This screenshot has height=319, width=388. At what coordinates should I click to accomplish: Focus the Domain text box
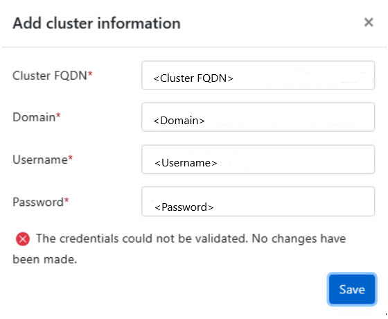click(258, 117)
